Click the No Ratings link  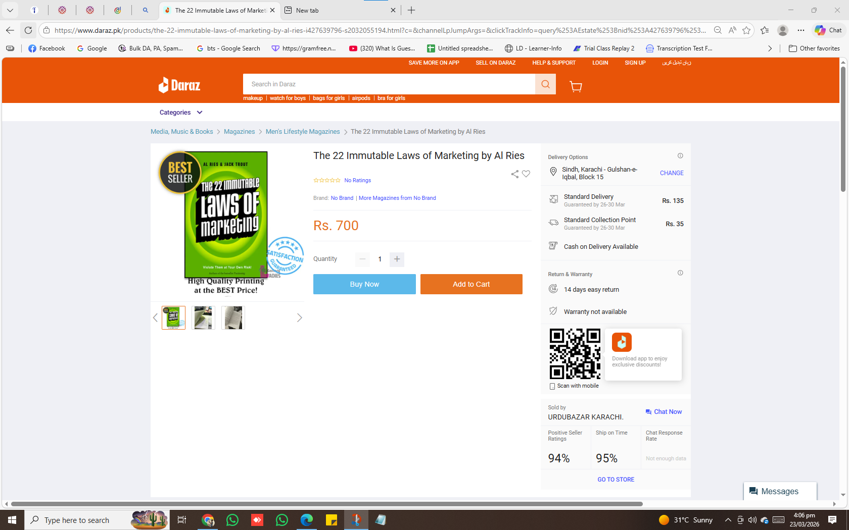(x=357, y=180)
